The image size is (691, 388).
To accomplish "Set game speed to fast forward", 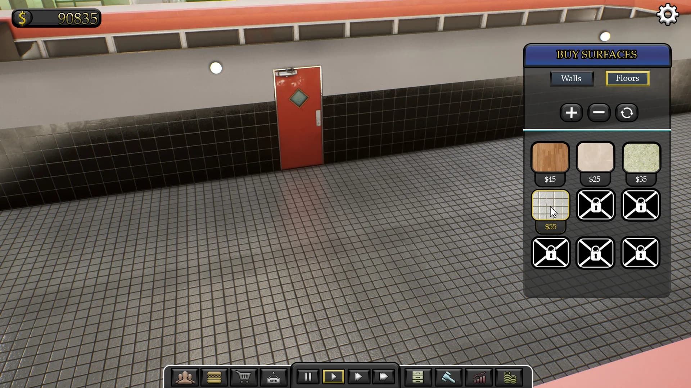I will pyautogui.click(x=358, y=377).
